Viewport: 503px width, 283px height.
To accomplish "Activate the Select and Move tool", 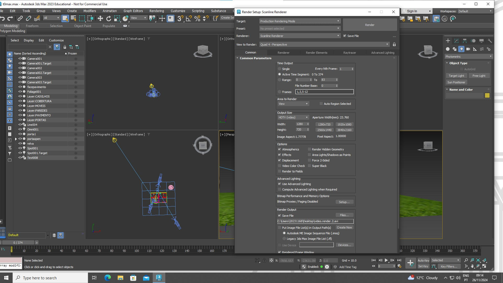I will click(x=100, y=18).
